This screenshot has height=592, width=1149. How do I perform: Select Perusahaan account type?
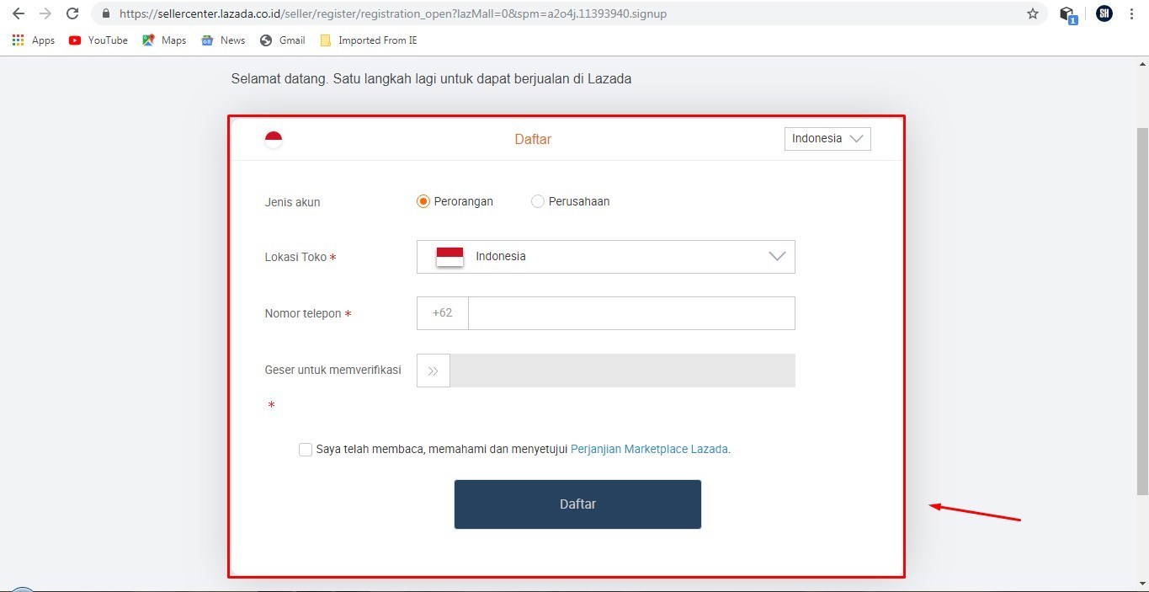coord(538,201)
